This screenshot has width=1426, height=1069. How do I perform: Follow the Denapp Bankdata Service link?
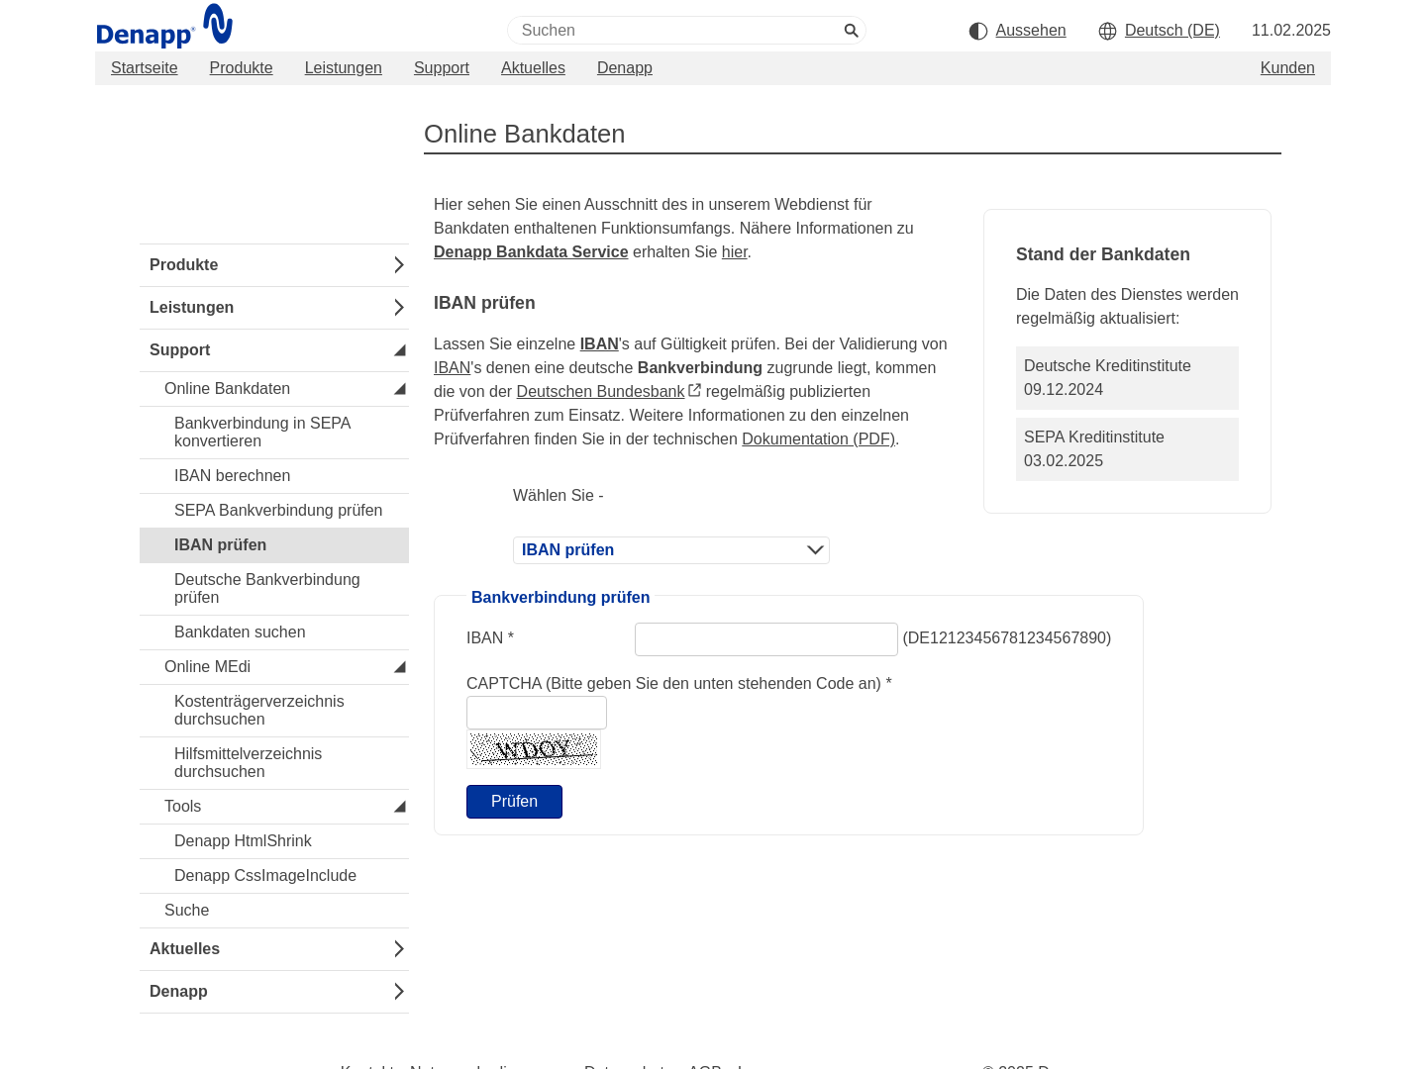pyautogui.click(x=531, y=252)
